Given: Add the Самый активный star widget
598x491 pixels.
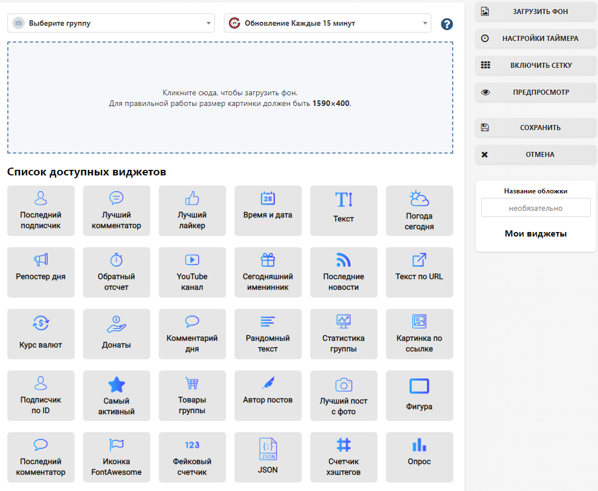Looking at the screenshot, I should pyautogui.click(x=116, y=396).
